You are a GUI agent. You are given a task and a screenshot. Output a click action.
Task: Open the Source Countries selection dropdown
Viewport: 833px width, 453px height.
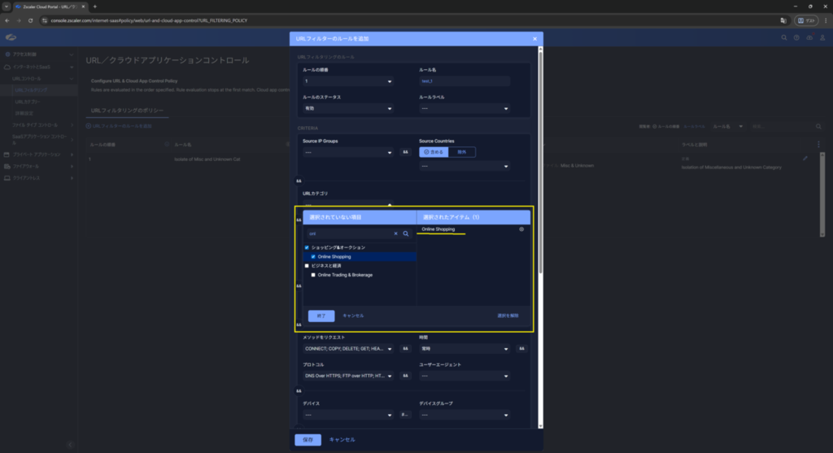point(464,166)
